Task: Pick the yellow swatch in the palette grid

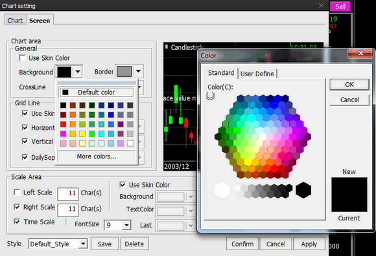Action: [82, 134]
